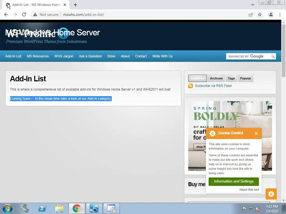Screen dimensions: 286x214
Task: Click the Information and Settings button
Action: 234,181
